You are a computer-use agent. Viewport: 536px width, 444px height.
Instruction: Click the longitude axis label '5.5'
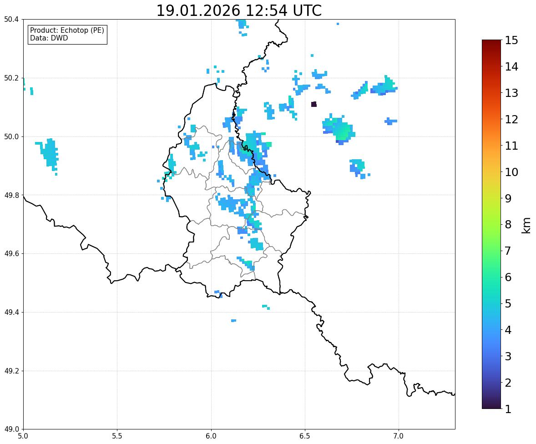click(x=117, y=436)
